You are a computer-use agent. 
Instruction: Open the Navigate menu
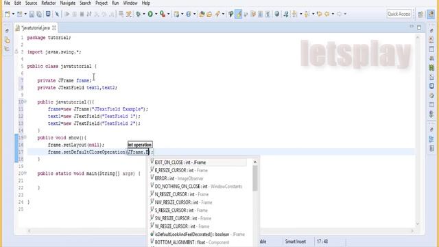[68, 3]
